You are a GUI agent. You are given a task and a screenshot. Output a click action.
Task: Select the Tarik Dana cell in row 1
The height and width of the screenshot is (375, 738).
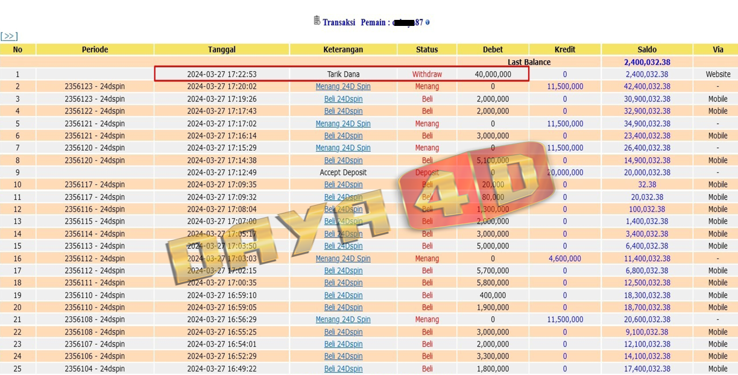click(x=343, y=74)
